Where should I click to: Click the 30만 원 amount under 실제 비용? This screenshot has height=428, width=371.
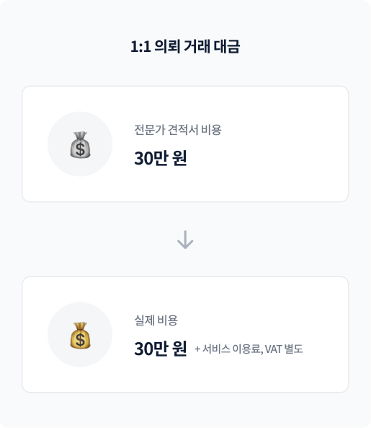click(x=161, y=349)
